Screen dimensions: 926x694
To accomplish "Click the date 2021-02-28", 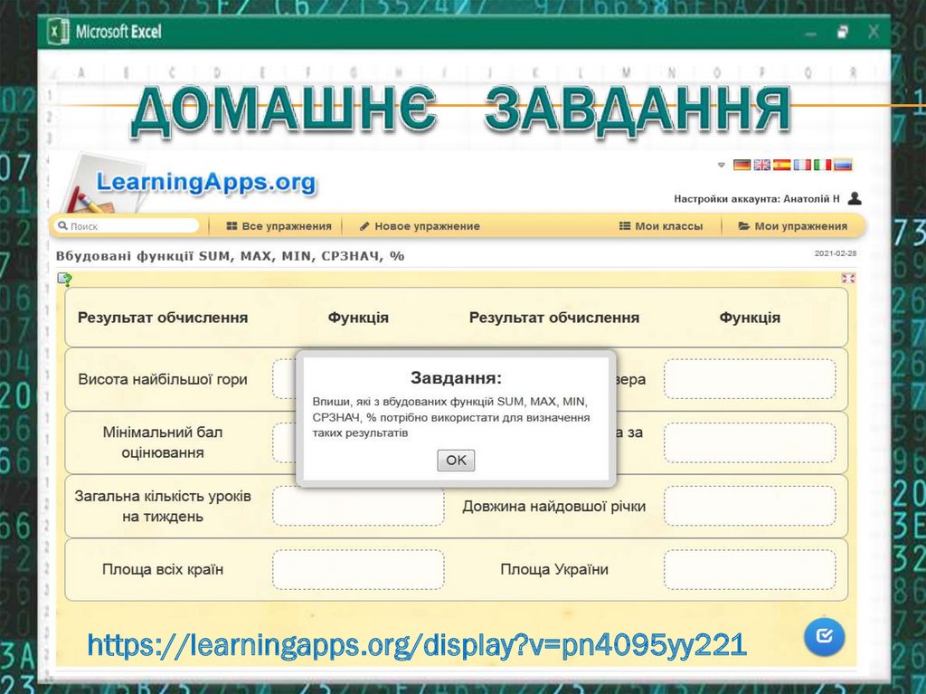I will coord(835,253).
